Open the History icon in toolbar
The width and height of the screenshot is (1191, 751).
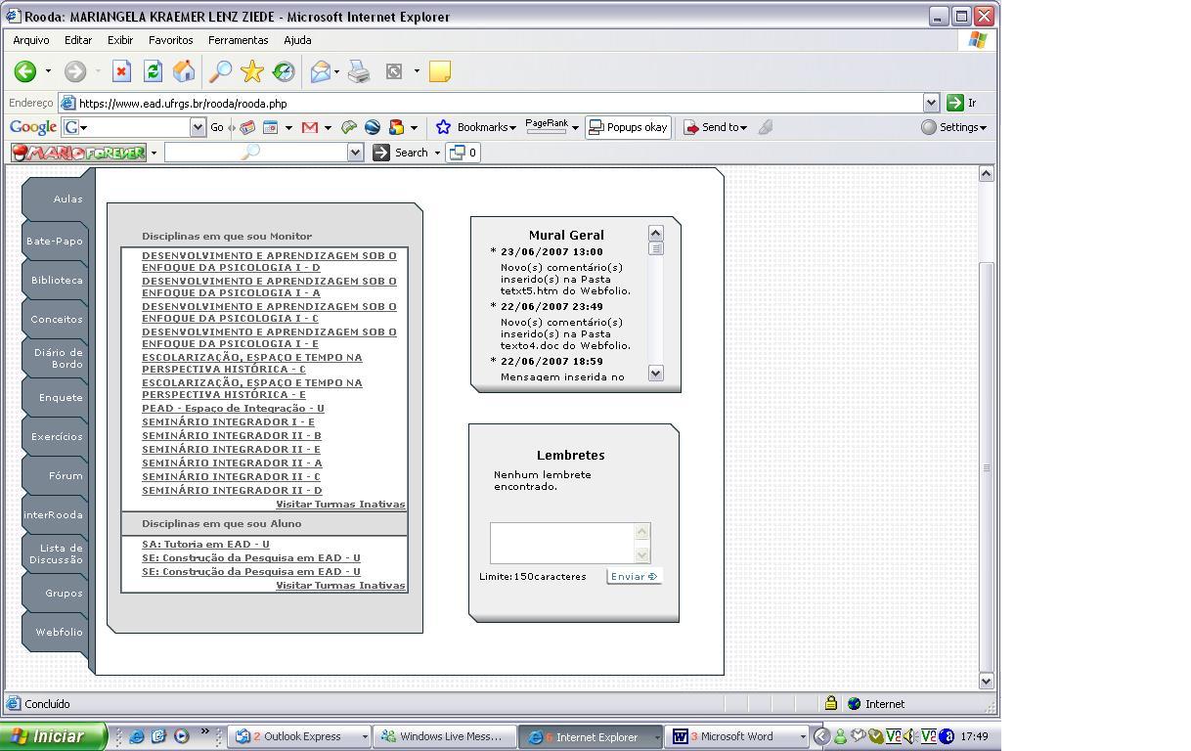[x=284, y=71]
